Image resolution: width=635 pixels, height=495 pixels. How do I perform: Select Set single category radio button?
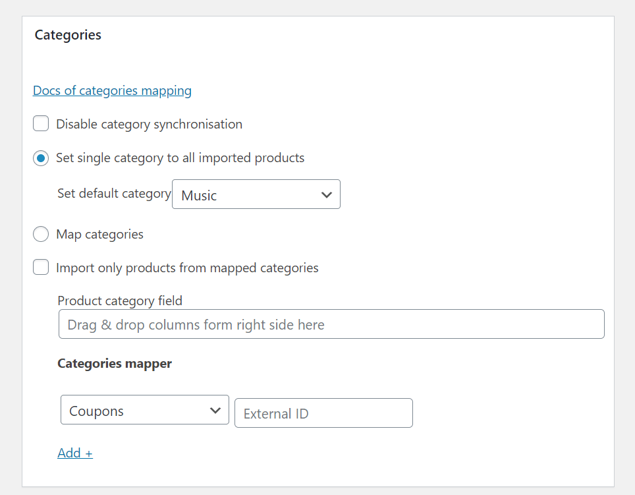click(41, 158)
